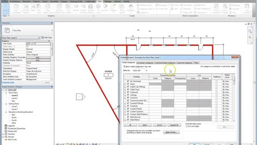
Task: Select the Section view tool
Action: point(105,8)
